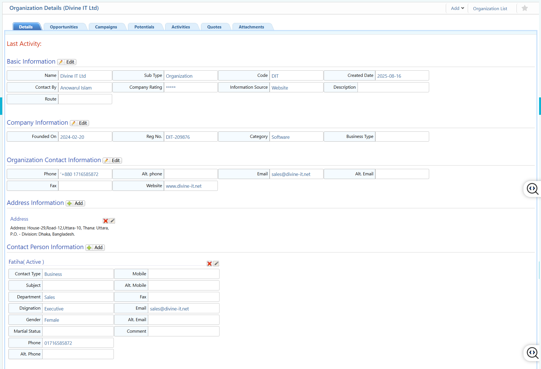Screen dimensions: 541x369
Task: Open the Attachments tab
Action: (x=251, y=27)
